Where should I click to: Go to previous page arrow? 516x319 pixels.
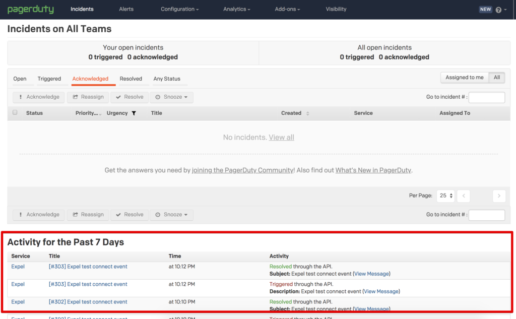(464, 196)
